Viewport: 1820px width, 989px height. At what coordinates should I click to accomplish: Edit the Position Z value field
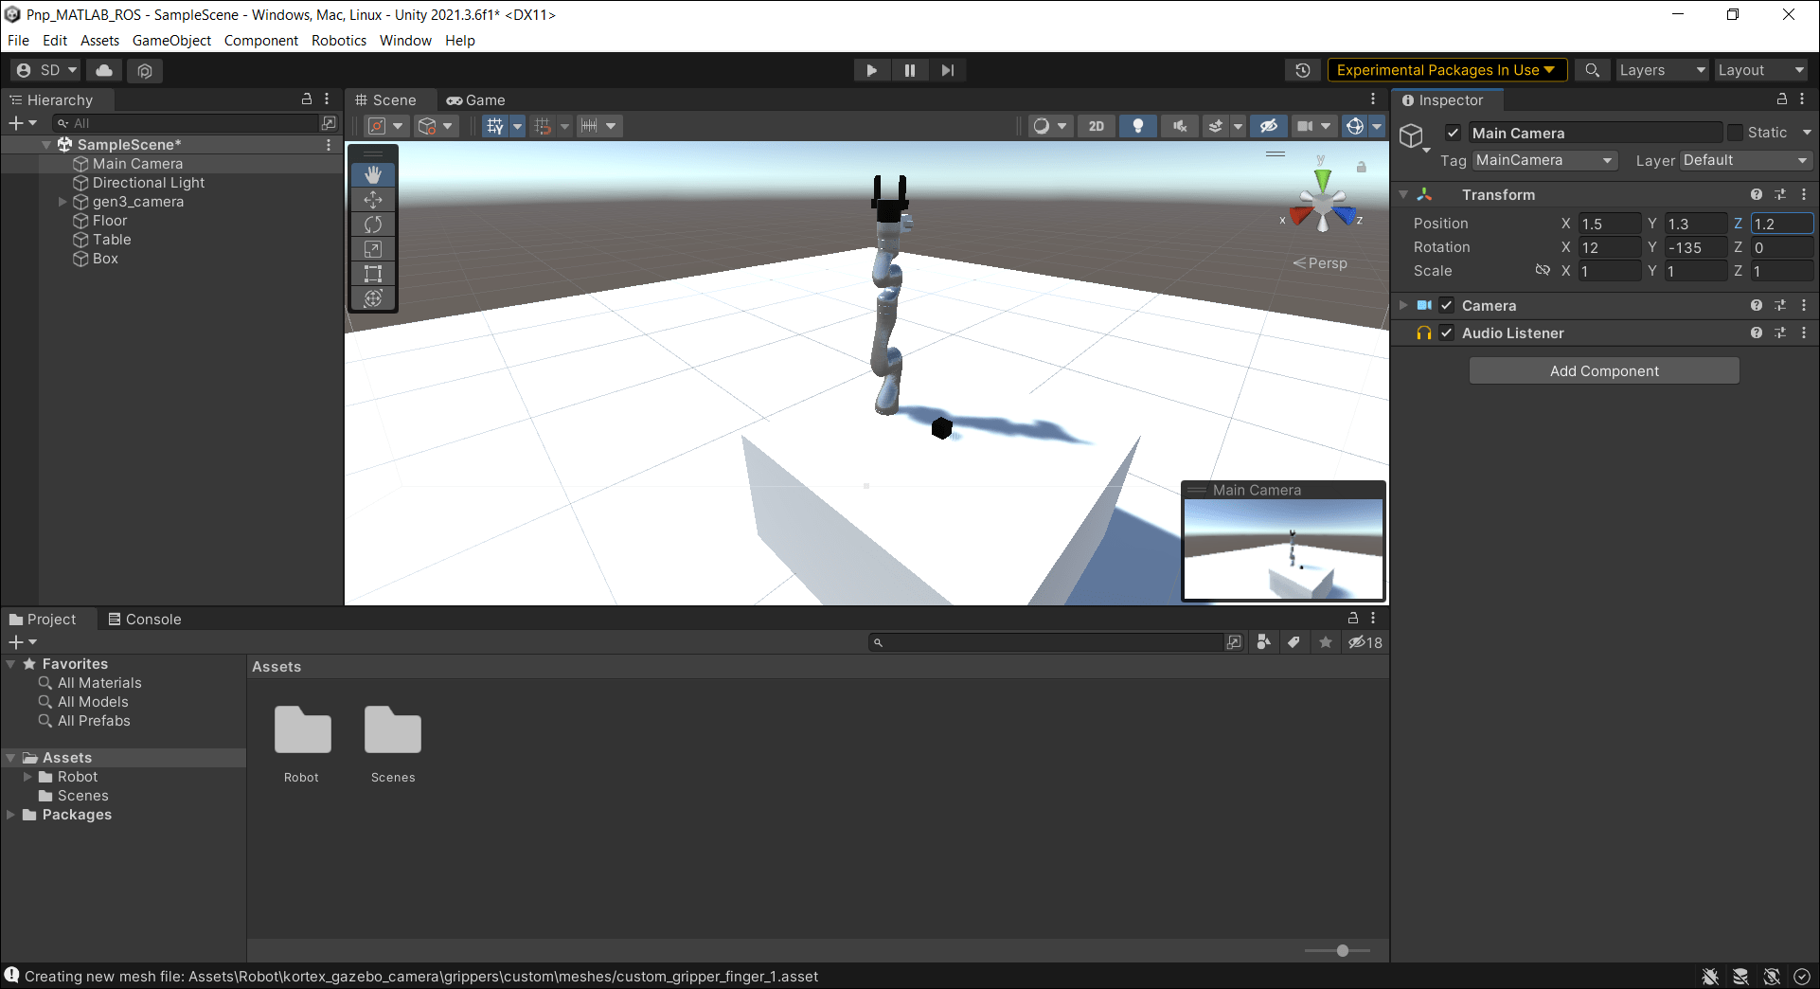click(1780, 224)
